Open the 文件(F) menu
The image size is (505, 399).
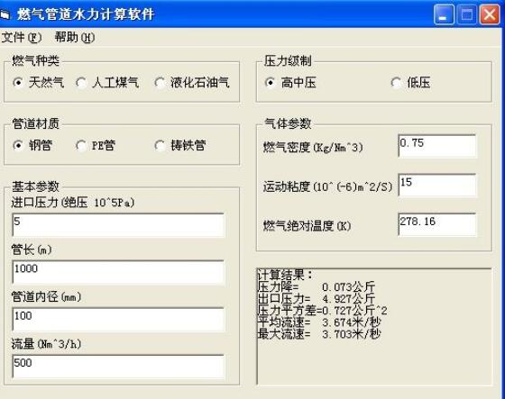pyautogui.click(x=22, y=37)
